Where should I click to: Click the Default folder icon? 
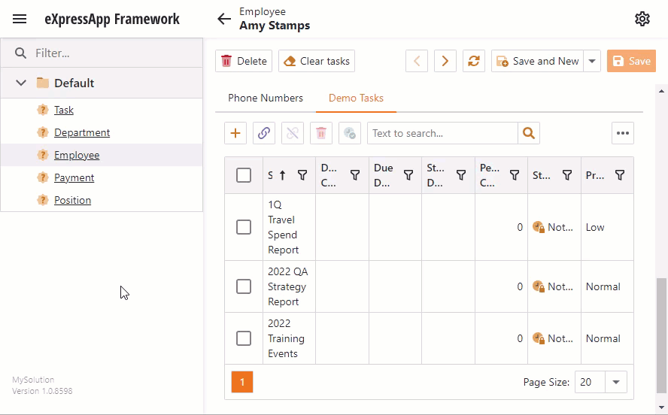coord(43,83)
